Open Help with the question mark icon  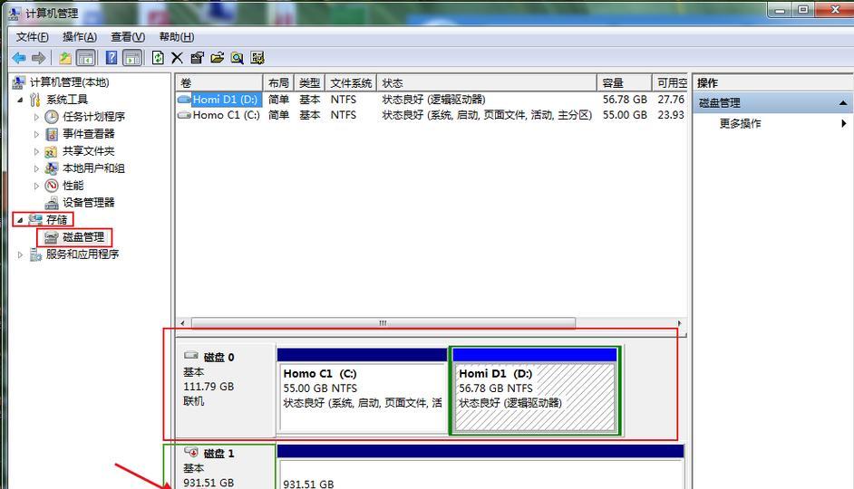point(112,58)
